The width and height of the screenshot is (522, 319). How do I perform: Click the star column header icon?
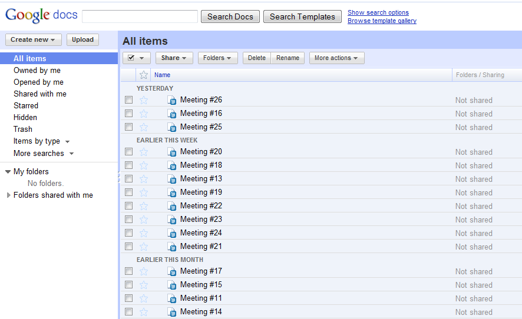click(144, 75)
